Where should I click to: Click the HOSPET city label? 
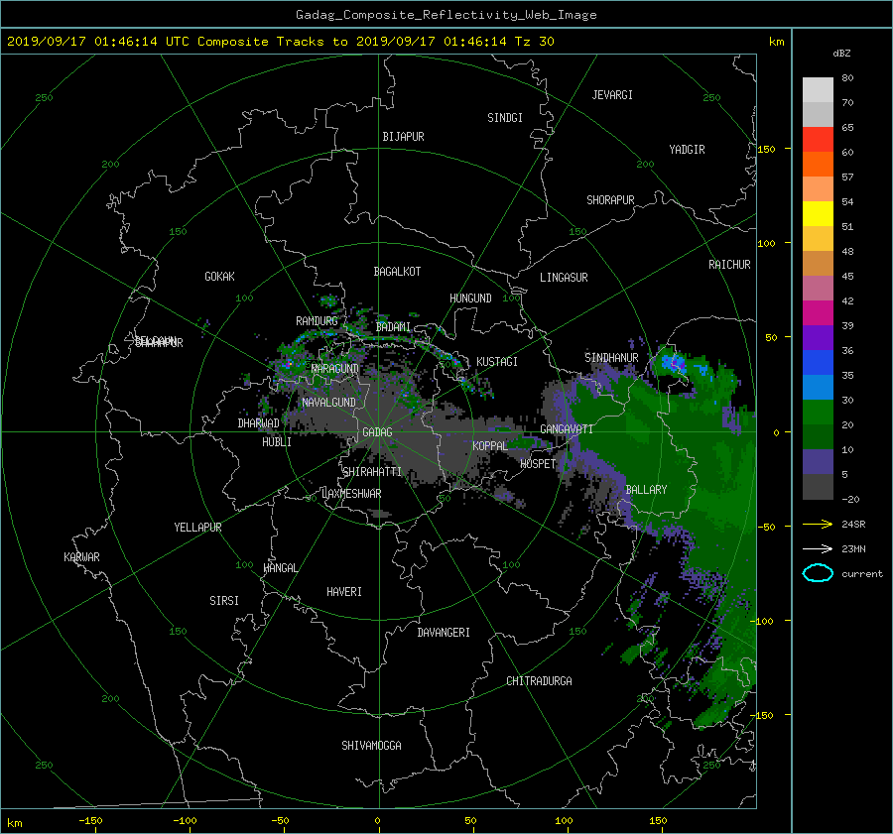[x=538, y=464]
